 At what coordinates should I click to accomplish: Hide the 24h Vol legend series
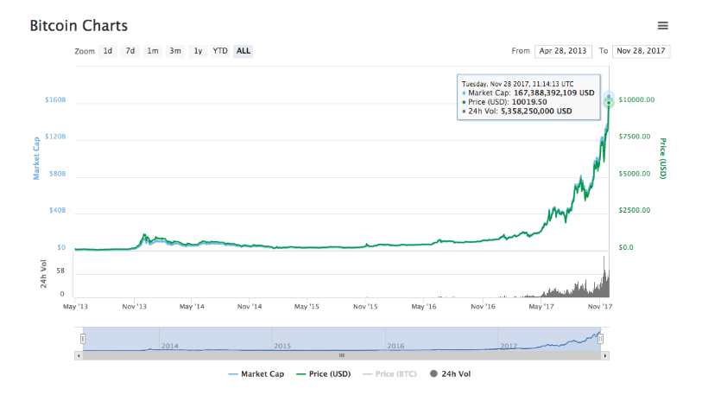click(450, 373)
